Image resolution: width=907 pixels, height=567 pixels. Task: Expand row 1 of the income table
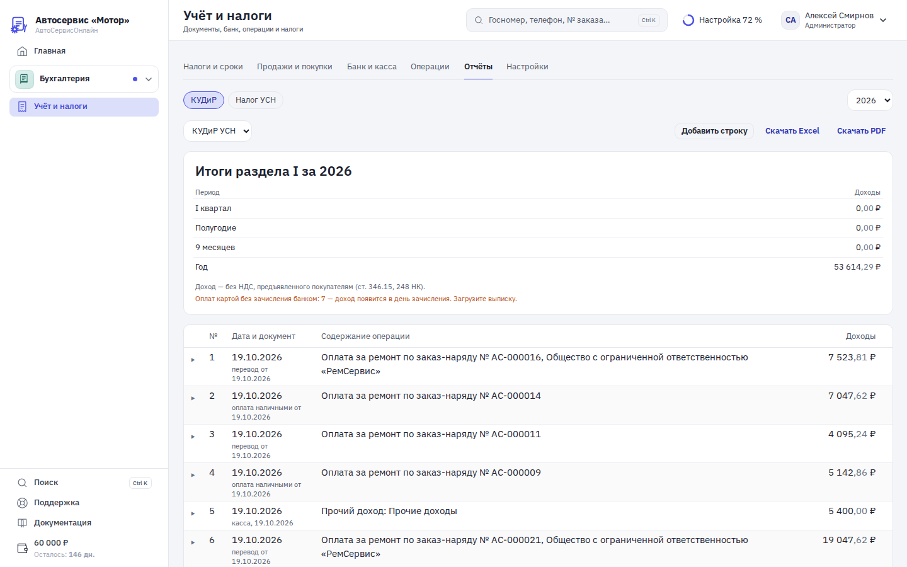click(193, 360)
